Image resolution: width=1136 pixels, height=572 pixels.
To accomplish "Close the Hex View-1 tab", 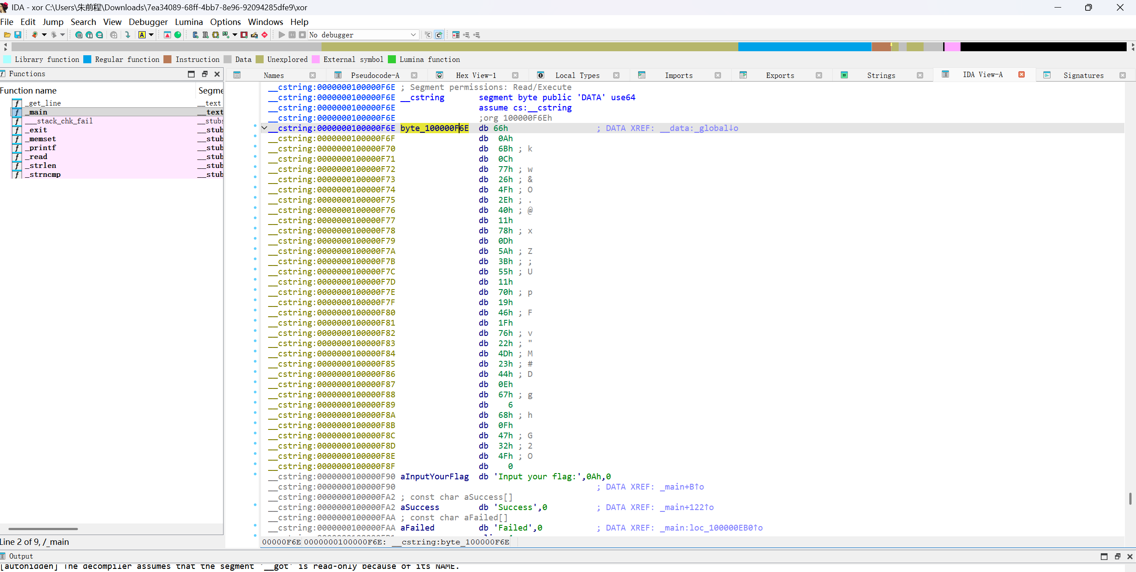I will pyautogui.click(x=515, y=75).
